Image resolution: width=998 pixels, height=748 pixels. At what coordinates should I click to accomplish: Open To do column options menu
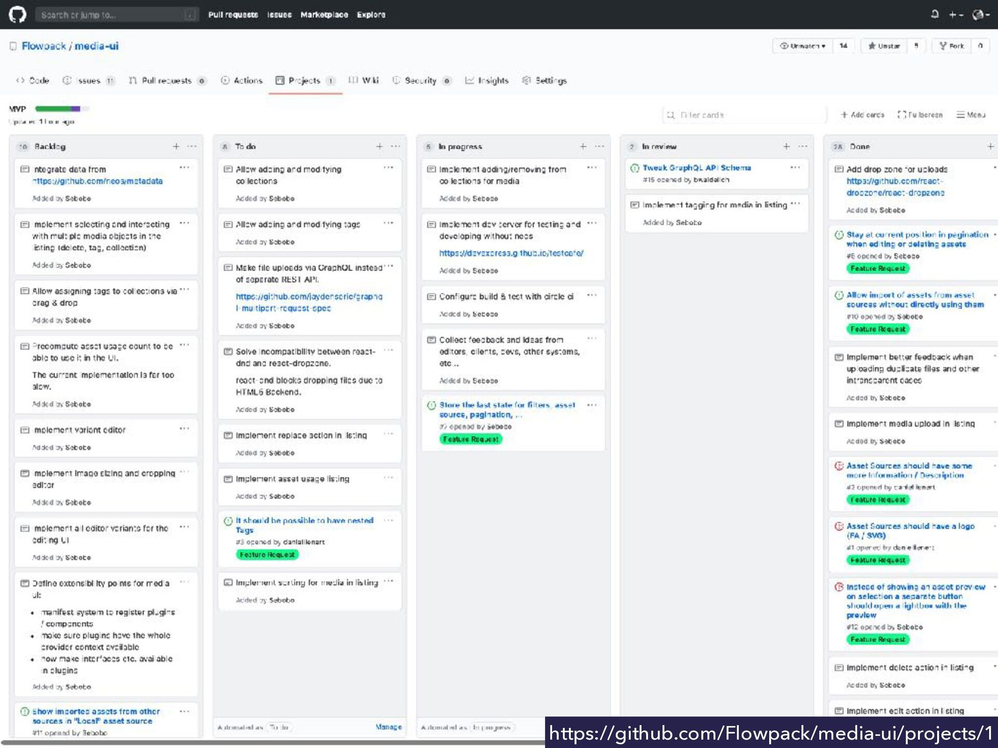[x=396, y=146]
